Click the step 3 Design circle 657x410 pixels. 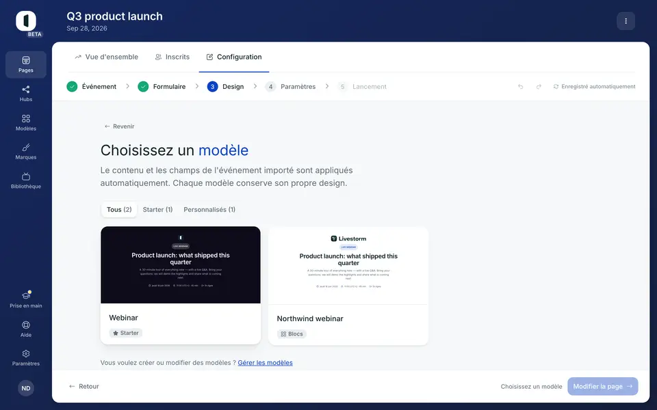pos(212,87)
